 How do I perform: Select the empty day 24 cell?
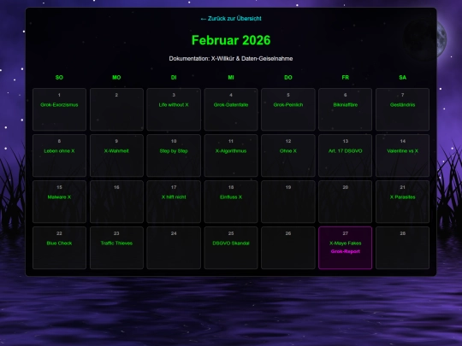click(174, 248)
